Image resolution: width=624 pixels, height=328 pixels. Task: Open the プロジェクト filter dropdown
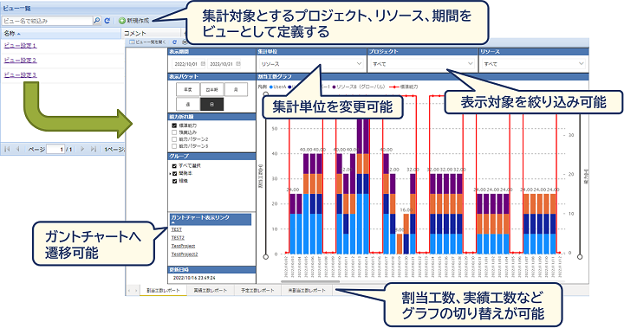422,64
